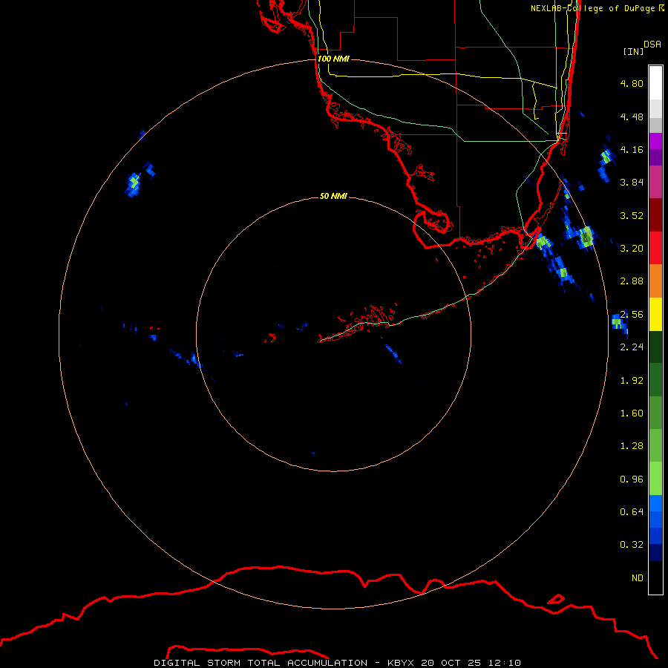
Task: Click the 4.48 legend value
Action: [632, 117]
